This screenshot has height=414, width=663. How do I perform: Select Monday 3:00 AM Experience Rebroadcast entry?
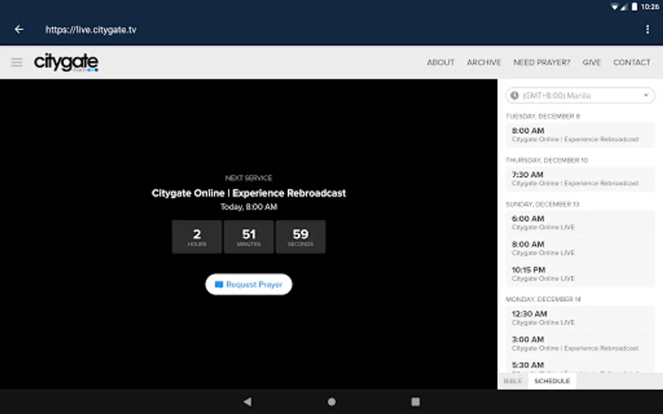coord(580,344)
